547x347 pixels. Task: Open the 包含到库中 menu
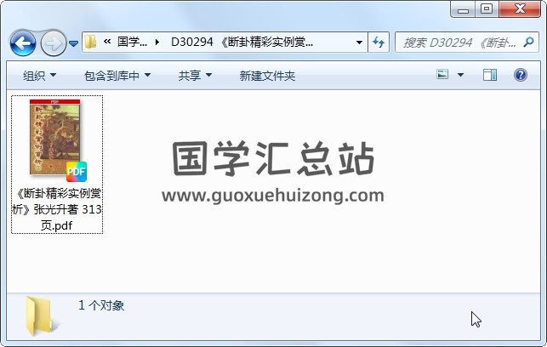(x=117, y=76)
